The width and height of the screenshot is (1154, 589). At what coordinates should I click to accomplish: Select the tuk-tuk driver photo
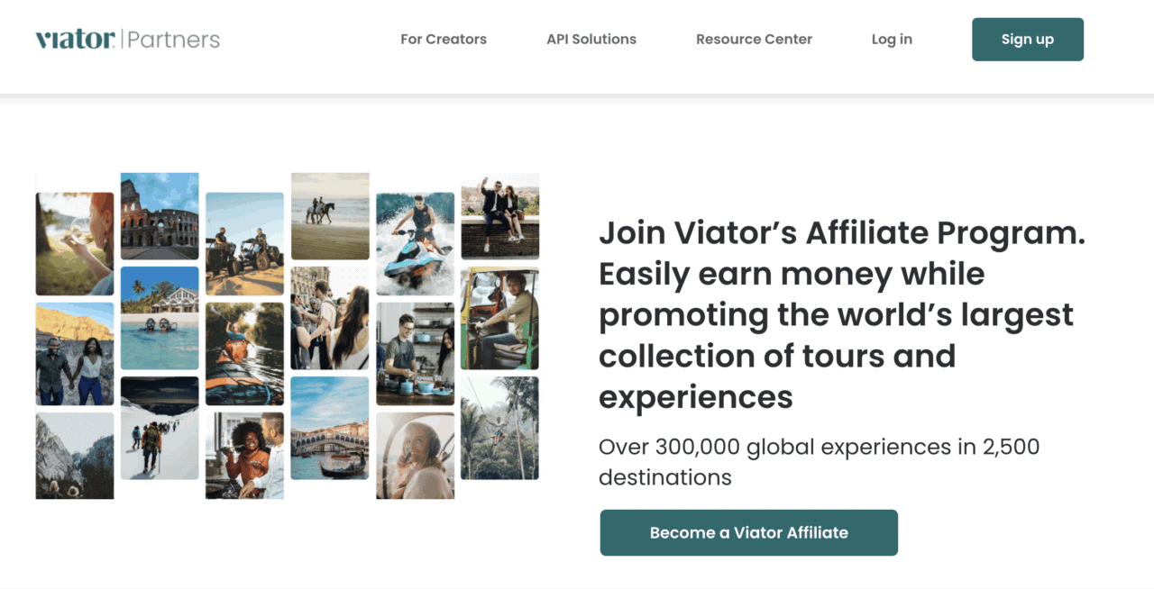click(x=499, y=318)
